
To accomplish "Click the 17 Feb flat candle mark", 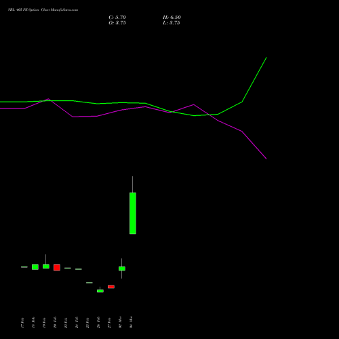I will pyautogui.click(x=24, y=267).
